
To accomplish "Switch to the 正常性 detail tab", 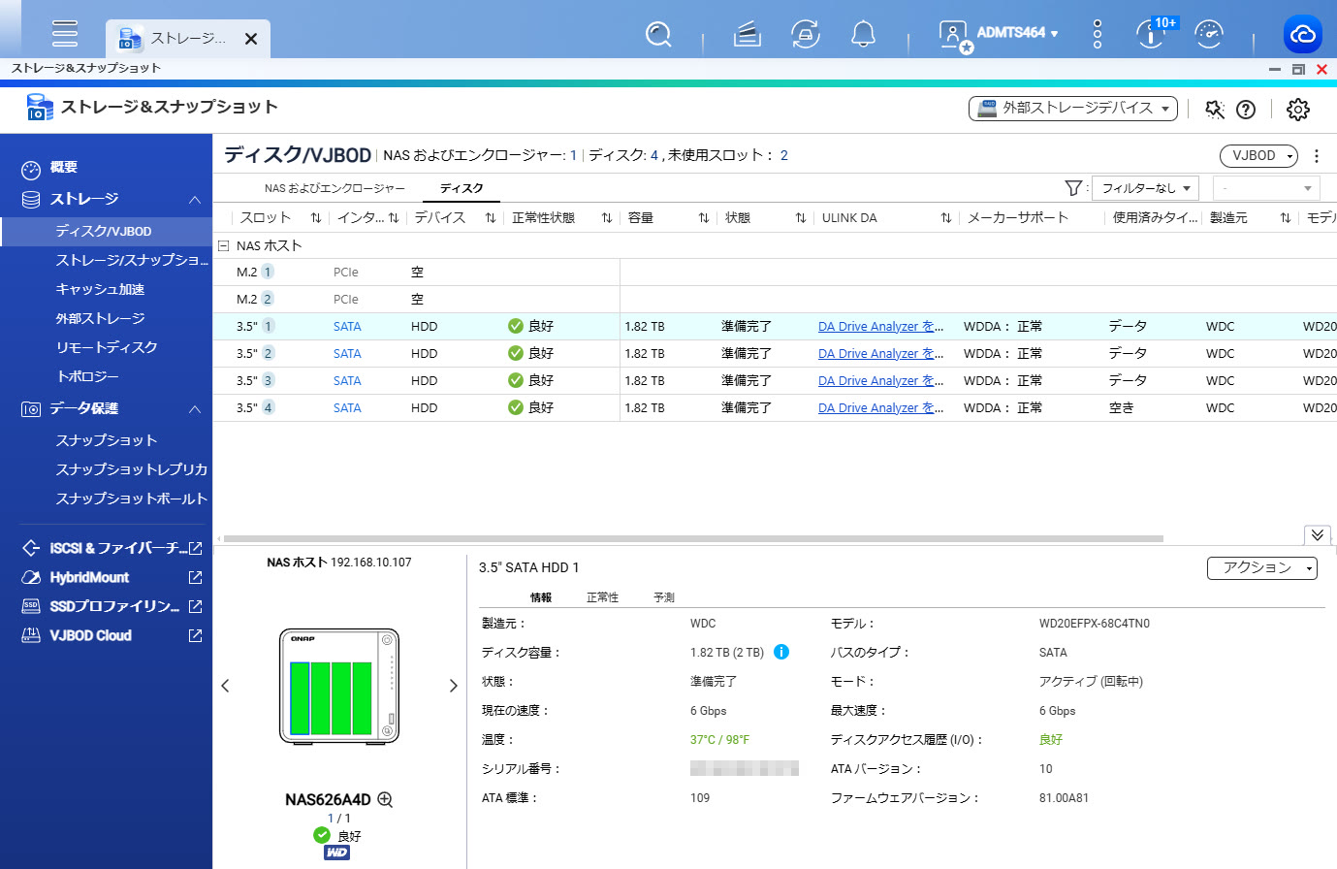I will click(602, 597).
